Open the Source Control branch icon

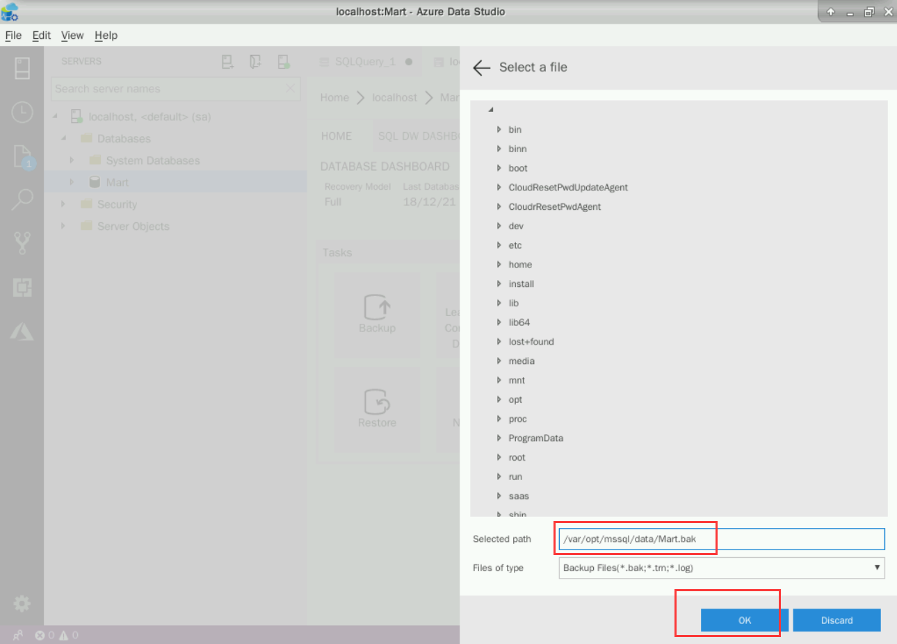[x=22, y=243]
